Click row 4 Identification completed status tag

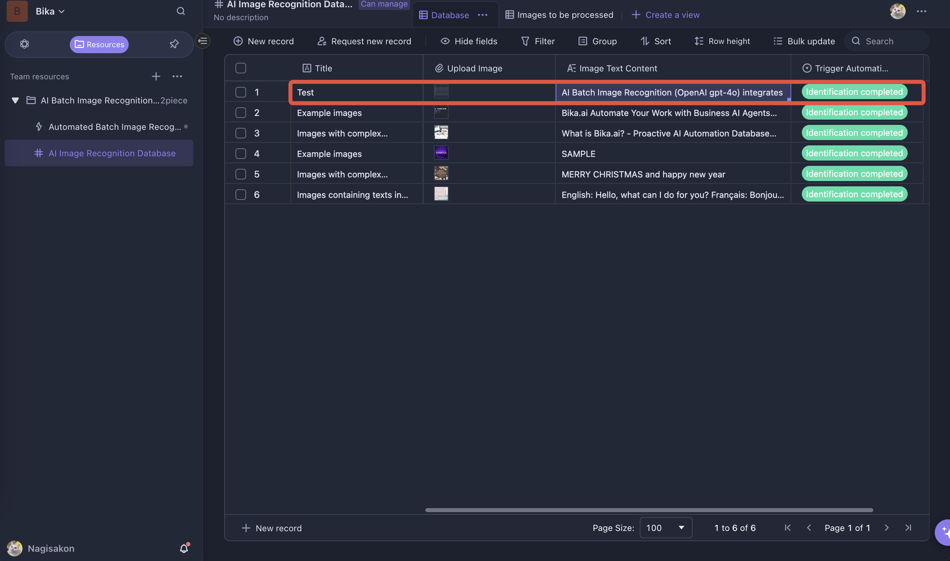(854, 153)
